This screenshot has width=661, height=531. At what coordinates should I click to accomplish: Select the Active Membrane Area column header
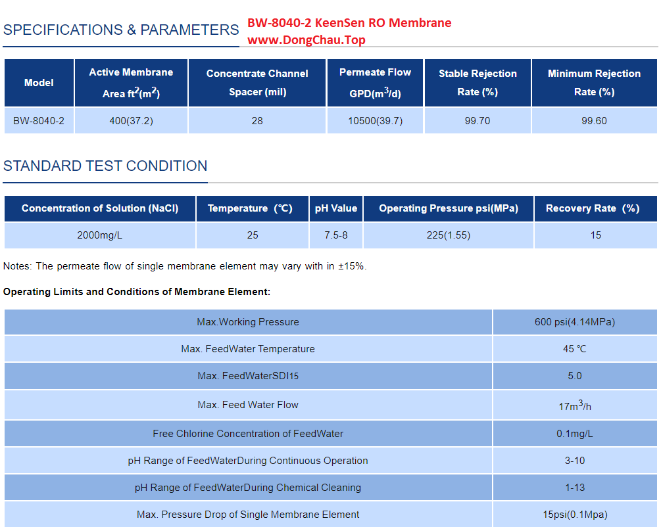pyautogui.click(x=131, y=83)
